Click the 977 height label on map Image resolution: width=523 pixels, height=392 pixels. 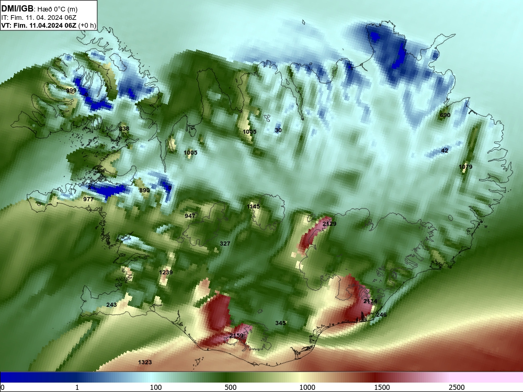(88, 199)
